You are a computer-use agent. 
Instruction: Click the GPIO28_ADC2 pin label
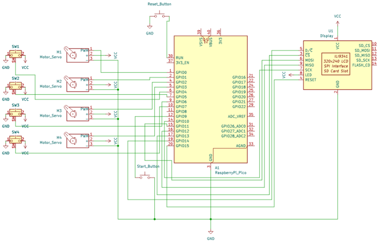pos(233,136)
